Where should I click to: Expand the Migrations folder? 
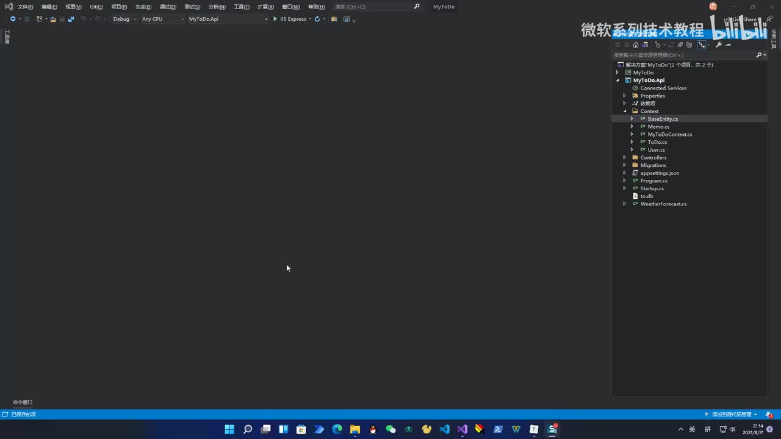pyautogui.click(x=625, y=165)
